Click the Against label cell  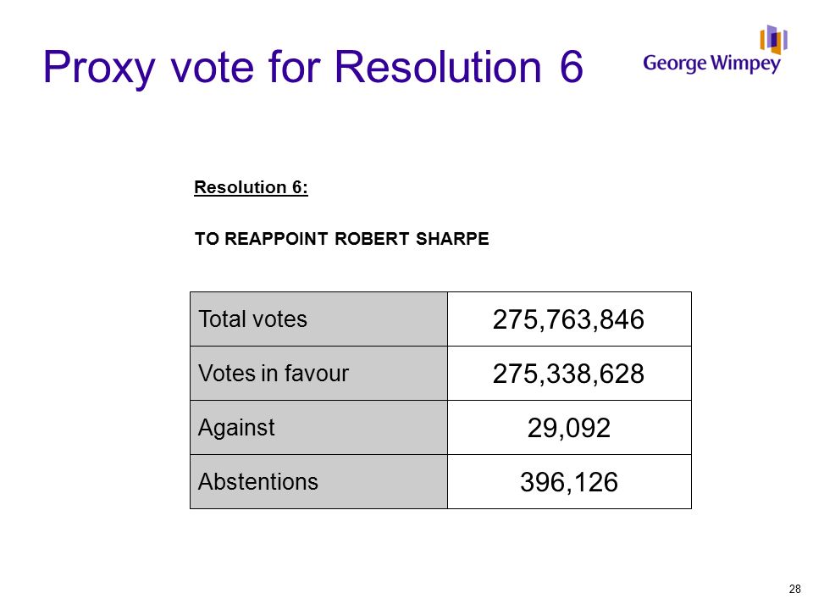click(319, 427)
